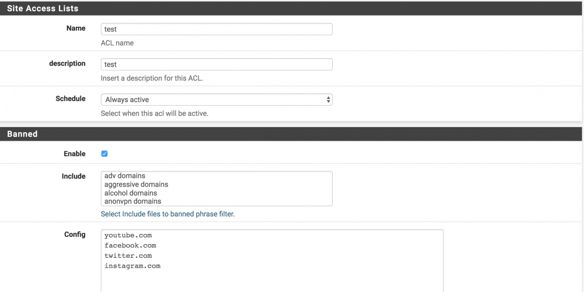Click the Schedule field label
The height and width of the screenshot is (292, 584).
tap(70, 98)
